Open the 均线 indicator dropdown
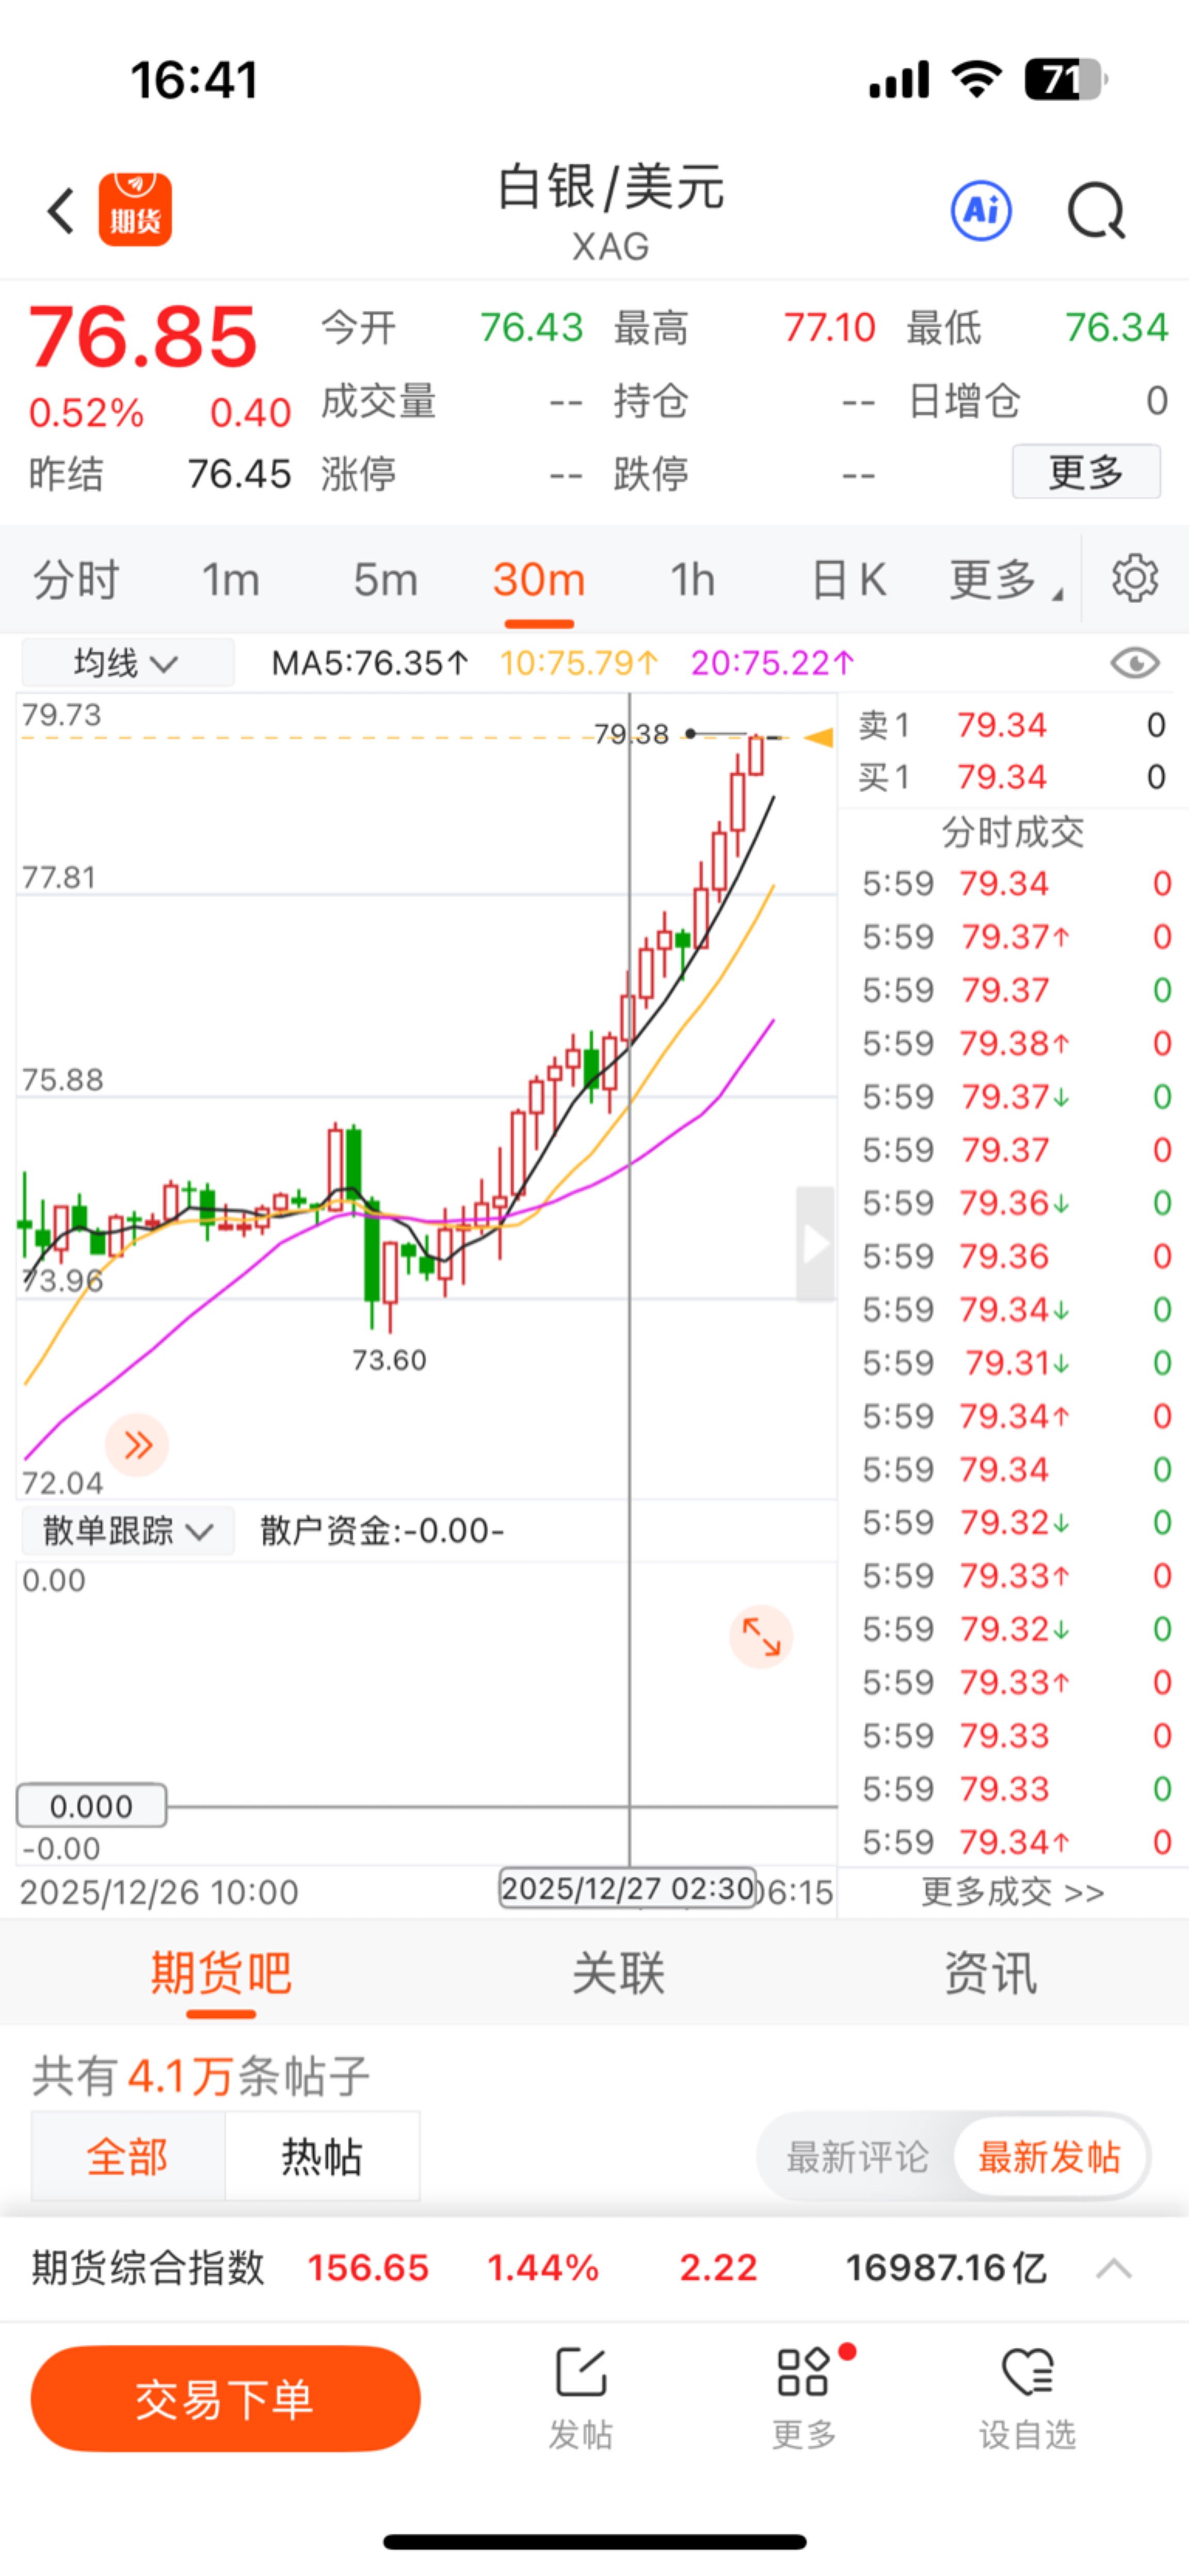Image resolution: width=1189 pixels, height=2576 pixels. pos(127,663)
